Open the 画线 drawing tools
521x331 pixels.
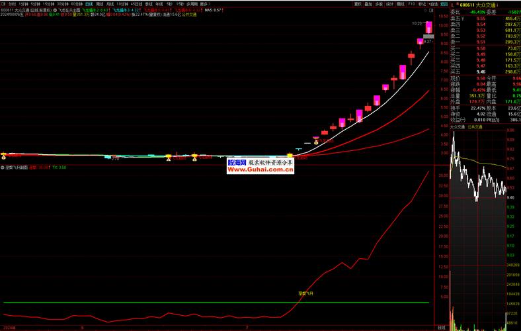pyautogui.click(x=401, y=4)
